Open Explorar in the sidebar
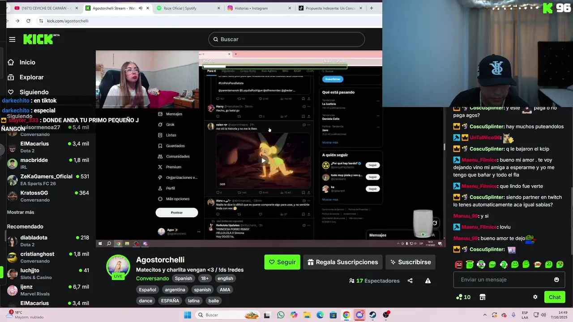 [31, 77]
